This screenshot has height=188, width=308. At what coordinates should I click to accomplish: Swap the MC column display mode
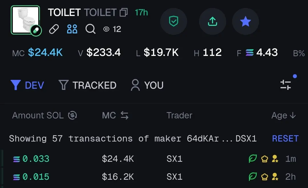(125, 115)
